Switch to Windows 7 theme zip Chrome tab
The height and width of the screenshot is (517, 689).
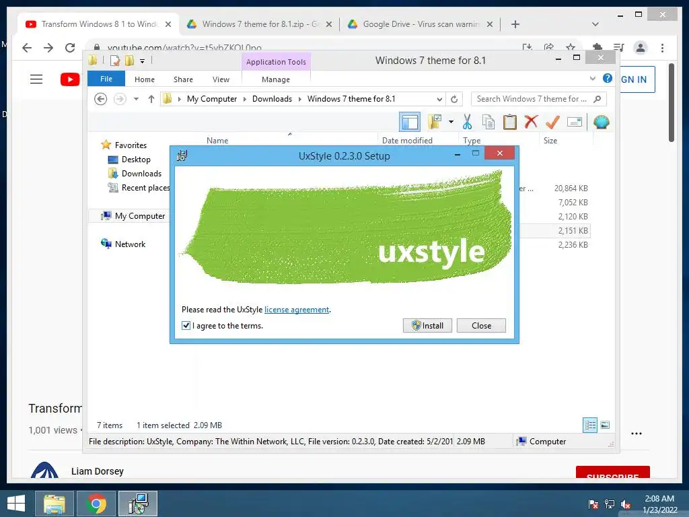(x=259, y=24)
